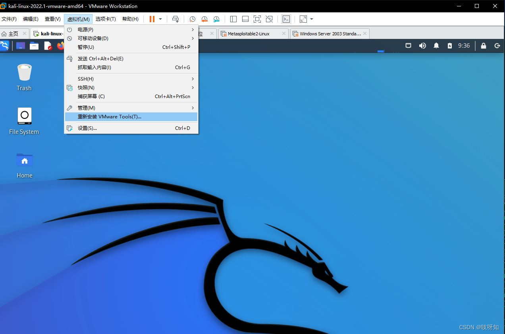
Task: Switch to the kali-linux tab
Action: 48,34
